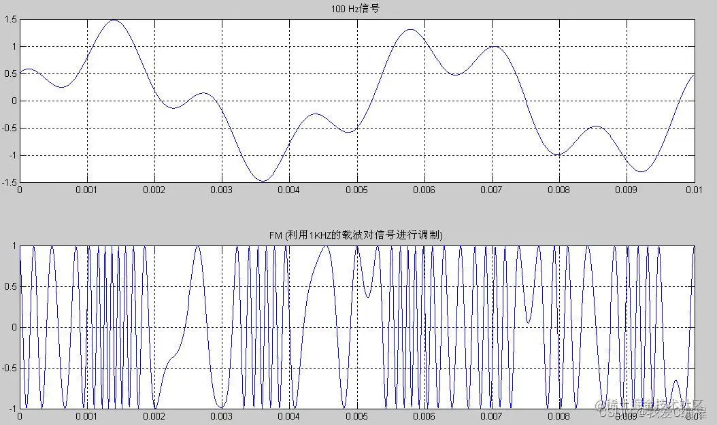
Task: Click the FM modulation plot title text
Action: coord(356,235)
